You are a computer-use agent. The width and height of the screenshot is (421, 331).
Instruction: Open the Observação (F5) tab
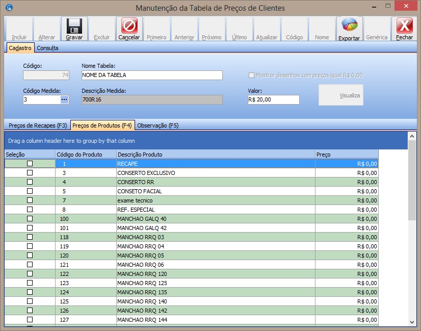158,125
